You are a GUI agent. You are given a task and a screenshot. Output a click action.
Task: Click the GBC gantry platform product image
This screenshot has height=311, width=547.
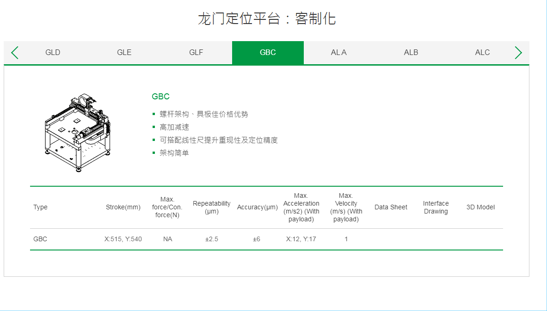(x=77, y=133)
